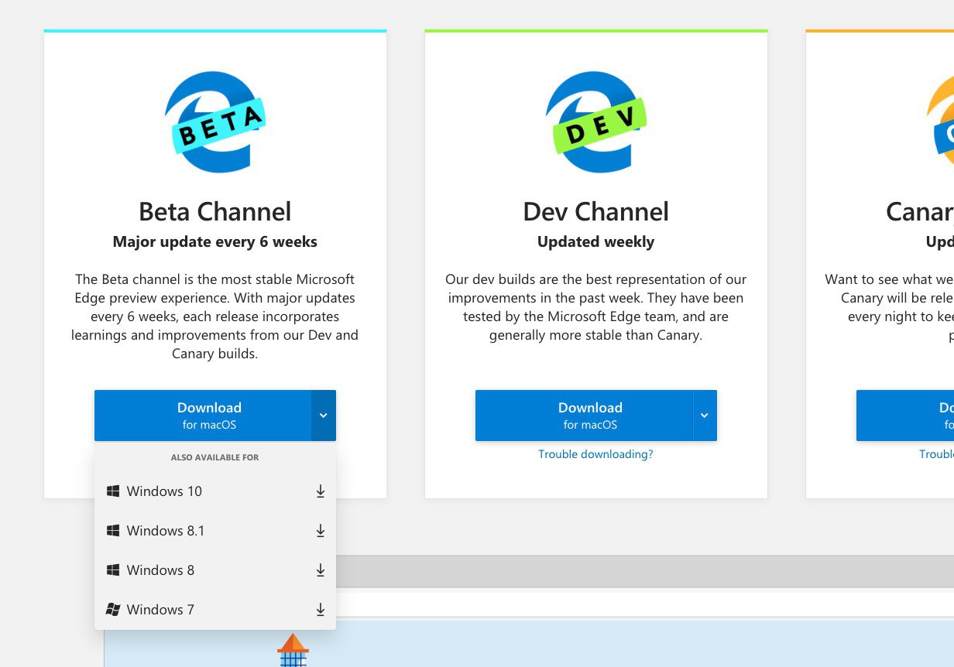Click the Dev Channel Edge logo
Image resolution: width=954 pixels, height=667 pixels.
click(595, 122)
